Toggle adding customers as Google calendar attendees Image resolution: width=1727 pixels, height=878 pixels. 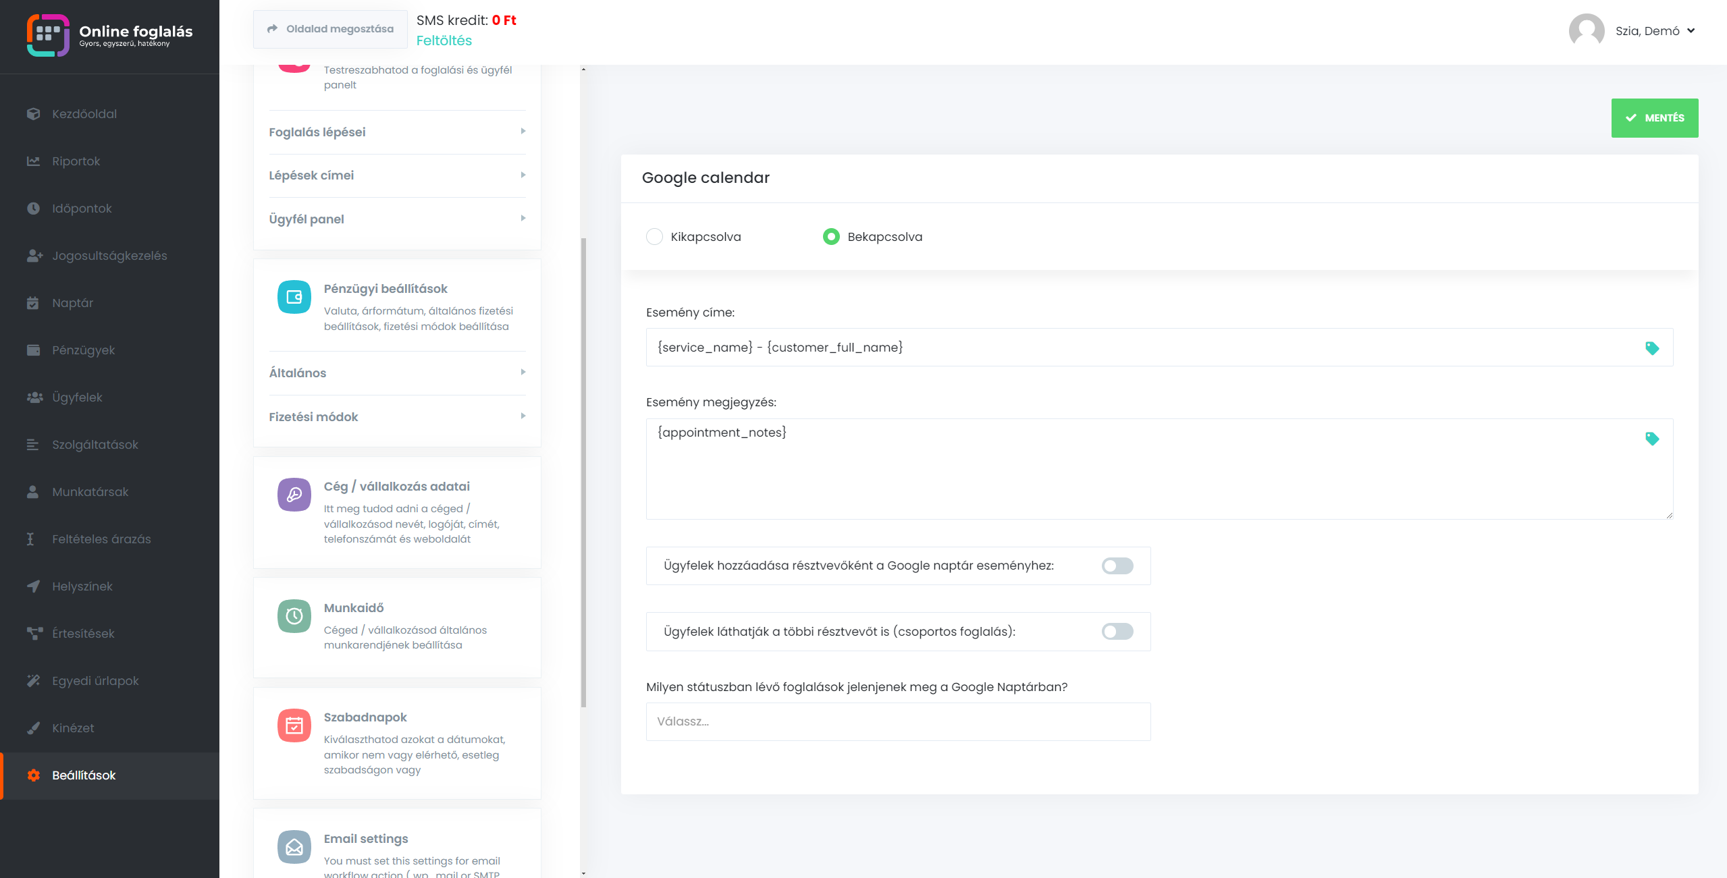(x=1117, y=566)
